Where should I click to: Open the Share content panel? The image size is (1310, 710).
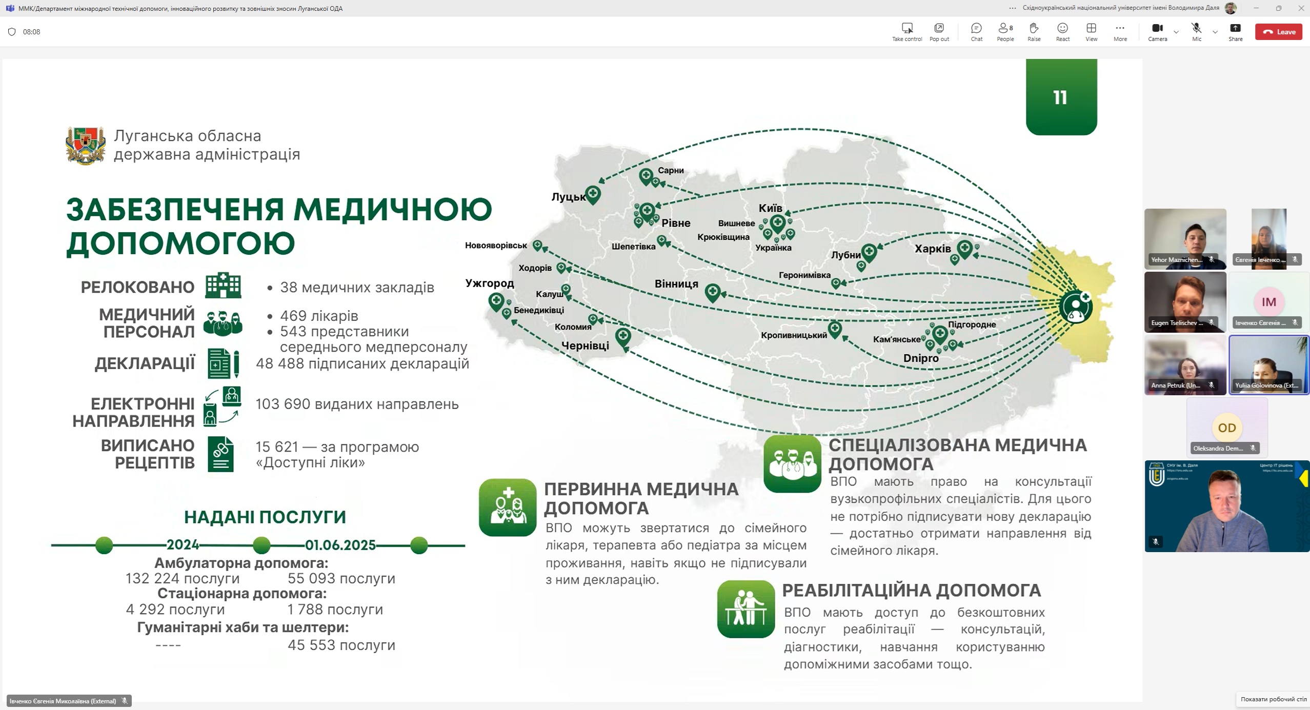(1235, 31)
